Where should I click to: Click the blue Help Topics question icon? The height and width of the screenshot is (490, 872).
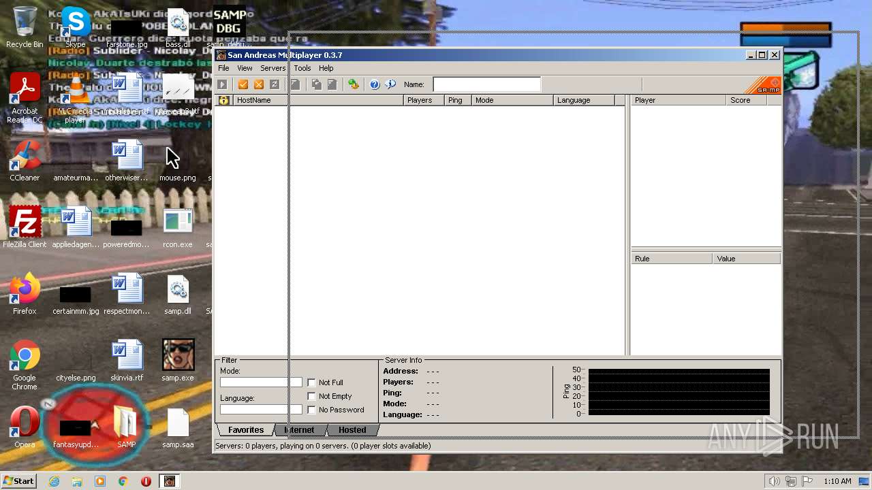pyautogui.click(x=374, y=84)
